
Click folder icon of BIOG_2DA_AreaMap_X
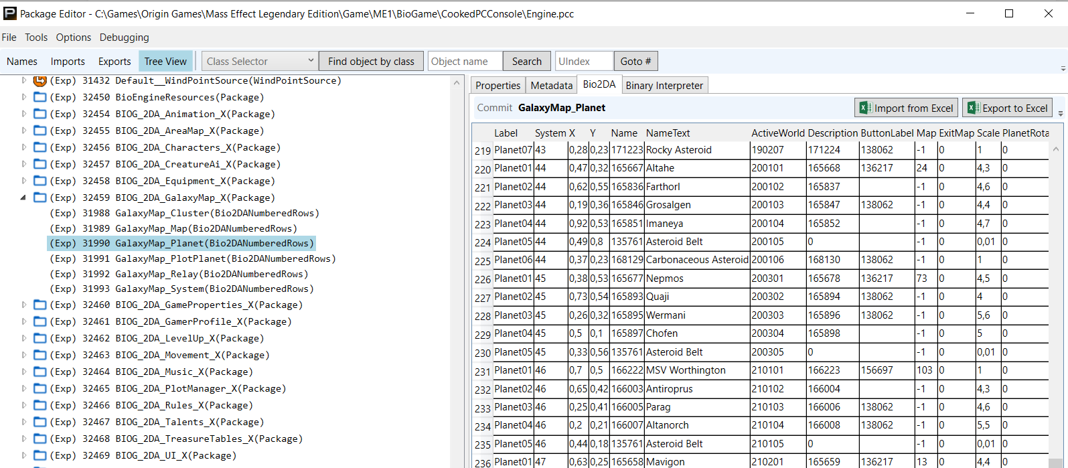[40, 131]
